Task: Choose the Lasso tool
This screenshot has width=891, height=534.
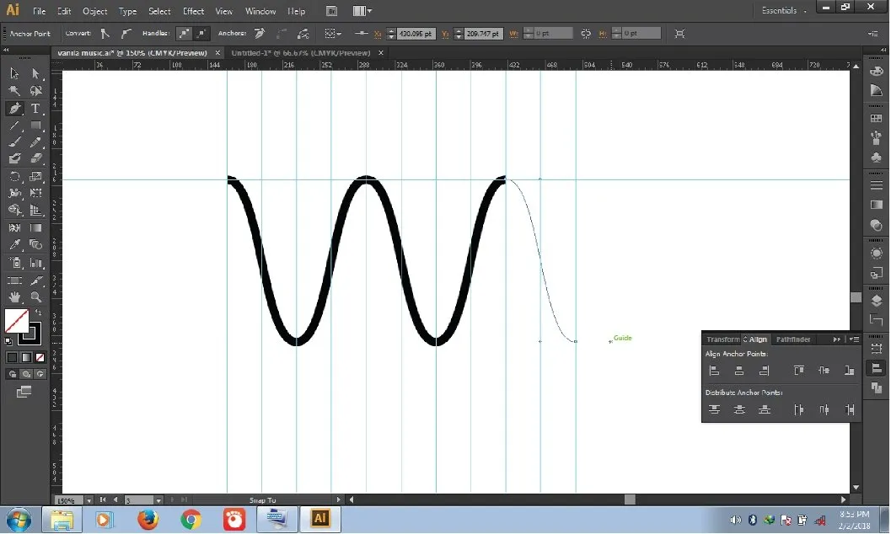Action: [x=35, y=91]
